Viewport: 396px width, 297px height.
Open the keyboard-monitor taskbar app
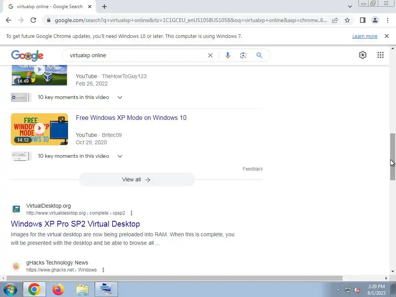[x=106, y=289]
